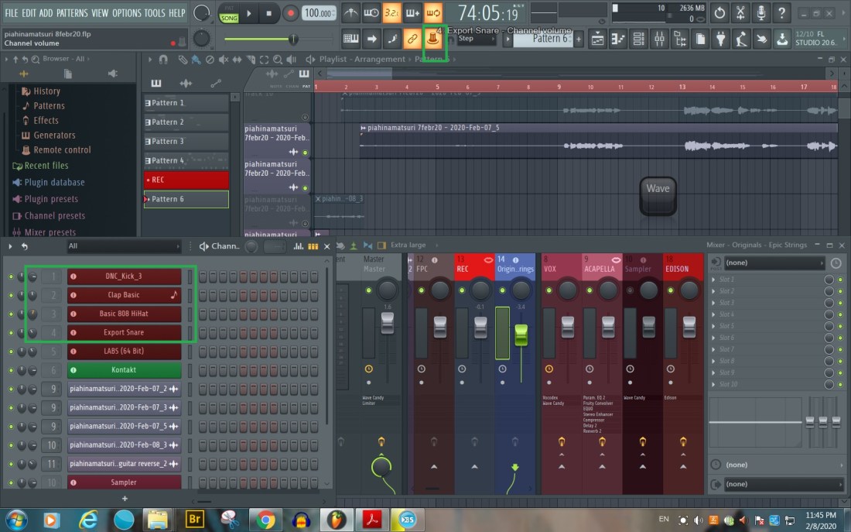Open the PATTERNS menu
Image resolution: width=851 pixels, height=532 pixels.
[x=72, y=13]
